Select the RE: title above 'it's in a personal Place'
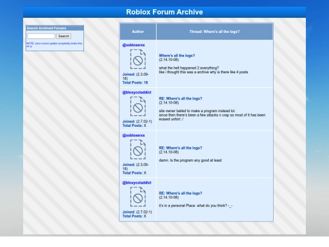Screen dimensions: 329x247 pos(180,193)
